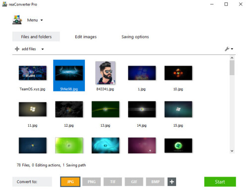The width and height of the screenshot is (248, 192).
Task: Select the 15.jpg teal thumbnail
Action: pos(178,109)
